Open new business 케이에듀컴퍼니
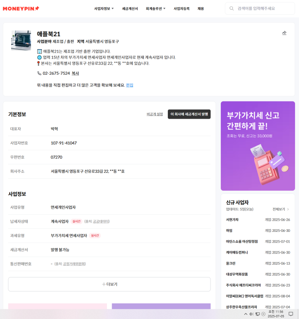The width and height of the screenshot is (299, 319). point(237,253)
